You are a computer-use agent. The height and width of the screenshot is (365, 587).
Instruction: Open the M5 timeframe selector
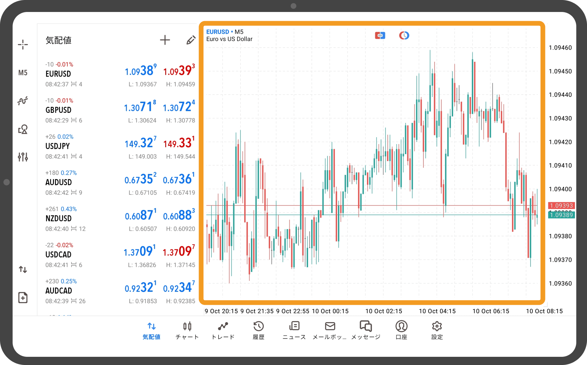tap(23, 73)
